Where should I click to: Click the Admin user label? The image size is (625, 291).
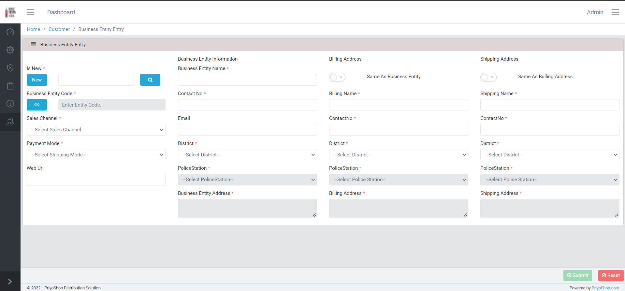tap(595, 12)
